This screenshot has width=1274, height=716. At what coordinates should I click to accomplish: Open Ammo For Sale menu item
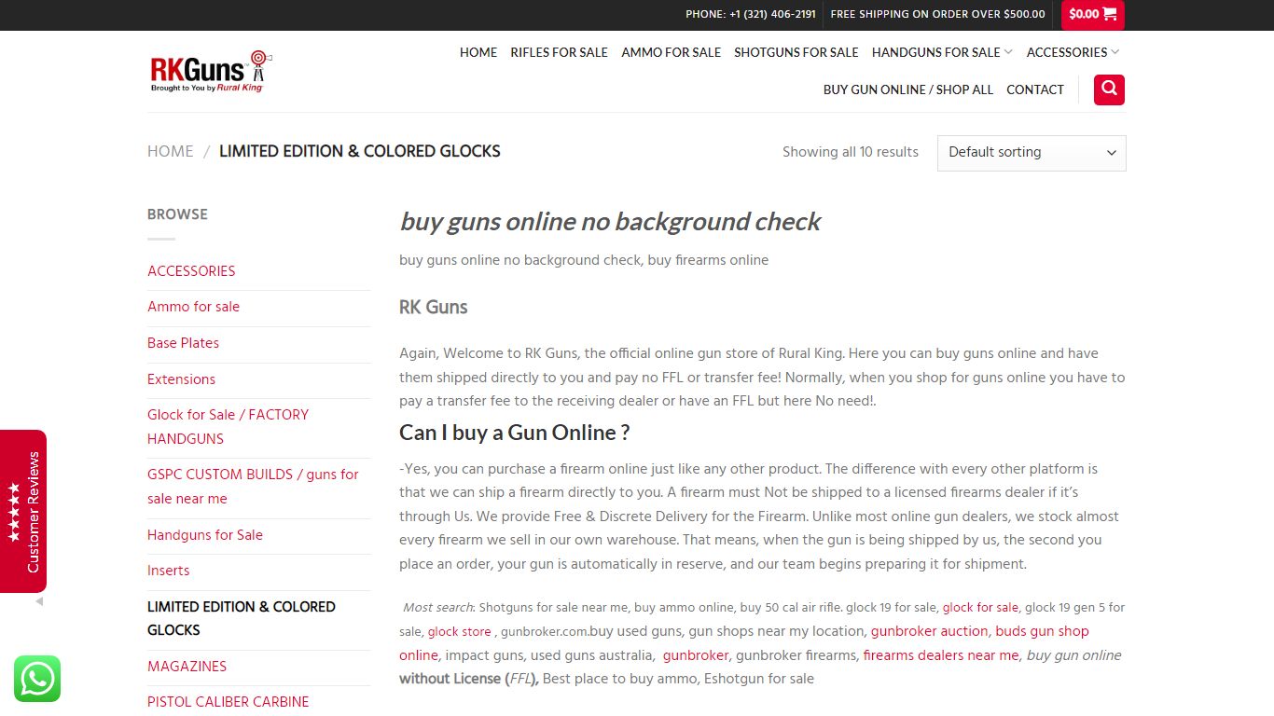(x=671, y=52)
